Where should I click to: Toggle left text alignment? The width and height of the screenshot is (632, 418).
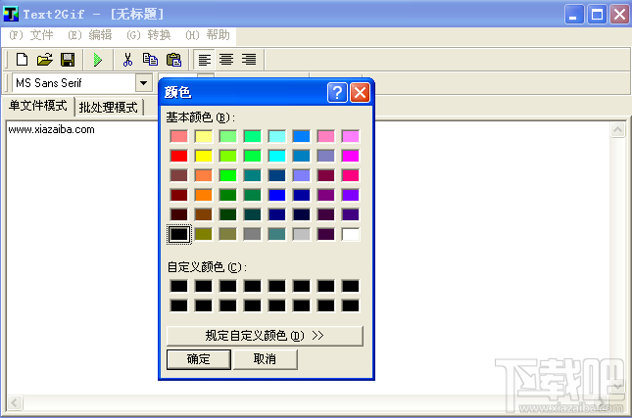pyautogui.click(x=205, y=60)
